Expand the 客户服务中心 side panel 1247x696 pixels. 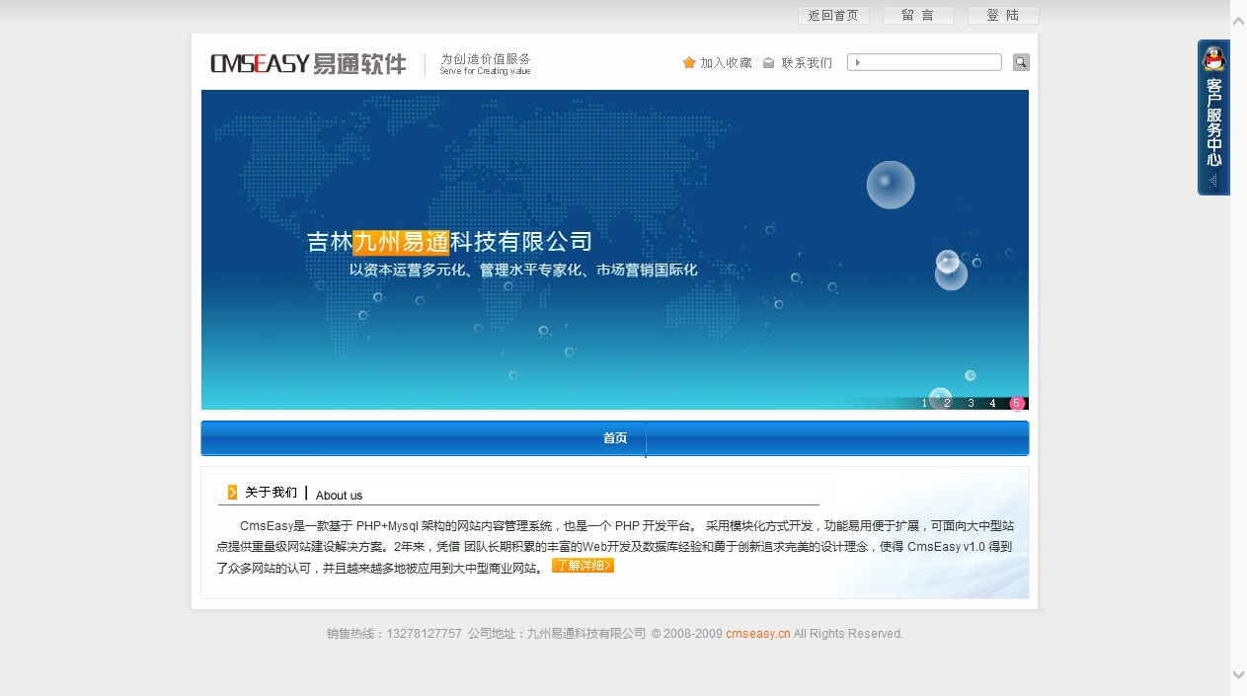[1213, 117]
